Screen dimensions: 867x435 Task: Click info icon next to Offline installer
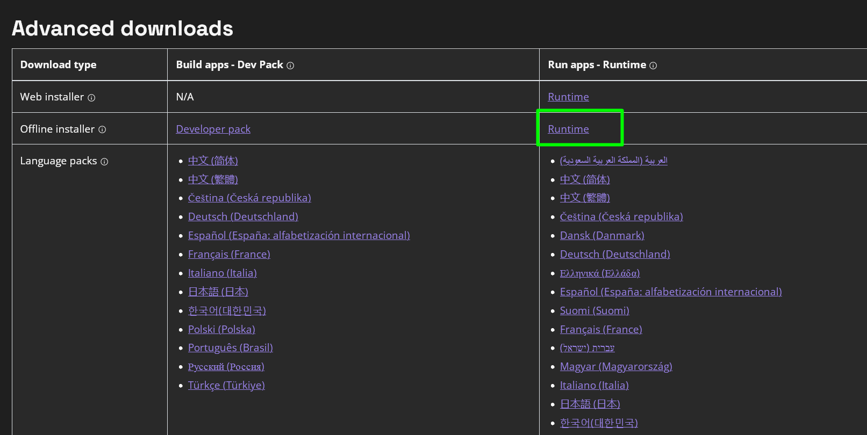(x=102, y=129)
